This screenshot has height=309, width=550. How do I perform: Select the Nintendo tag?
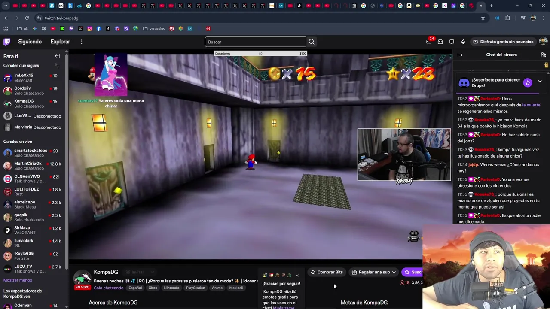coord(171,288)
